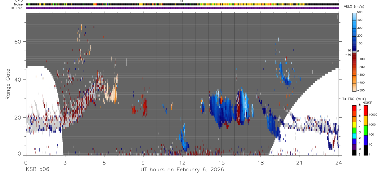This screenshot has width=381, height=176.
Task: Select the light blue top of velocity colorbar
Action: click(354, 16)
